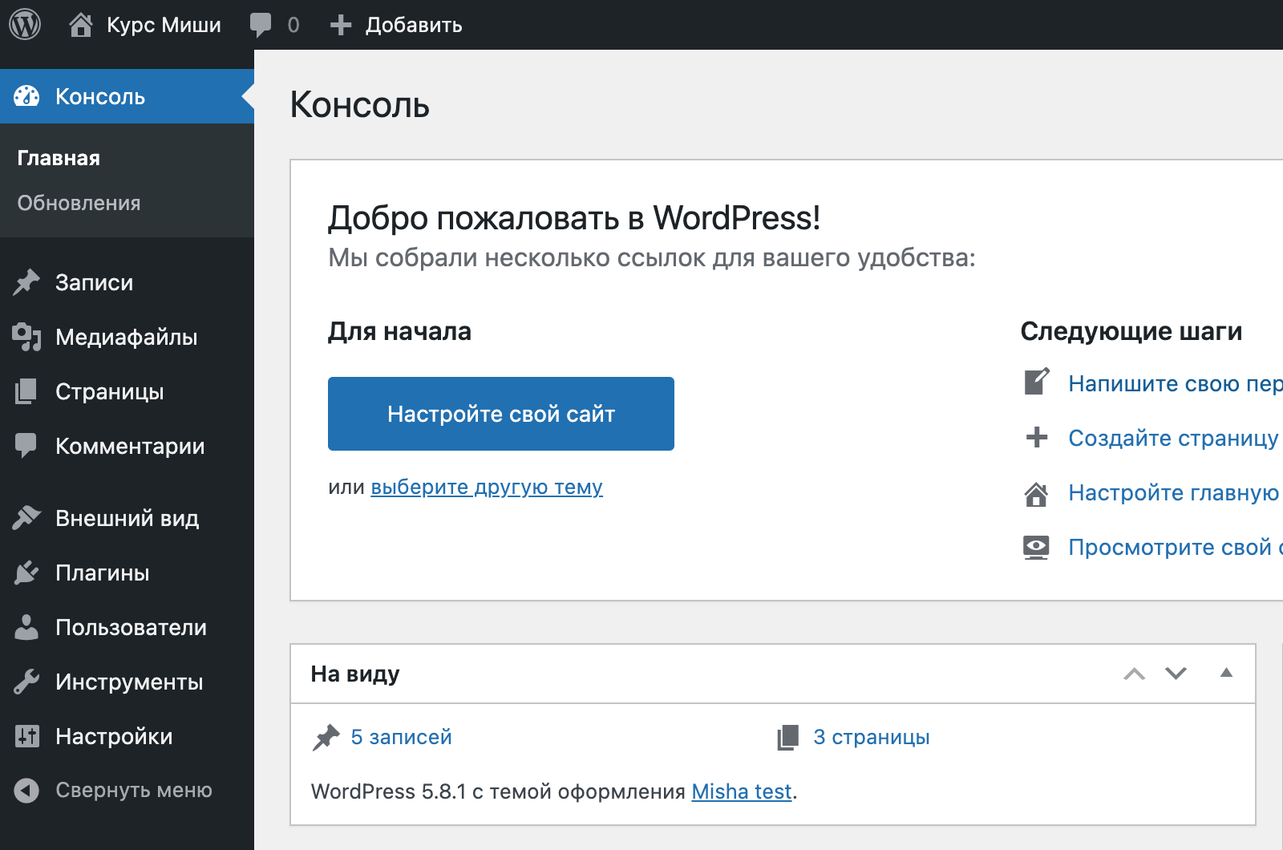The image size is (1283, 850).
Task: Click the home icon beside Курс Миши
Action: pos(80,25)
